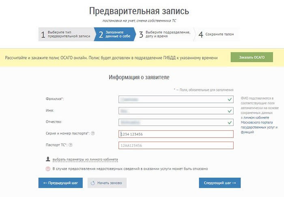This screenshot has height=197, width=284.
Task: Click the red warning exclamation icon
Action: (48, 169)
